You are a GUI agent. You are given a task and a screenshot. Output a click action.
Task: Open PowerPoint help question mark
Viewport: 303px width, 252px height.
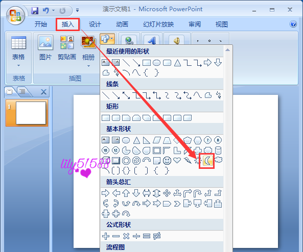coord(293,24)
